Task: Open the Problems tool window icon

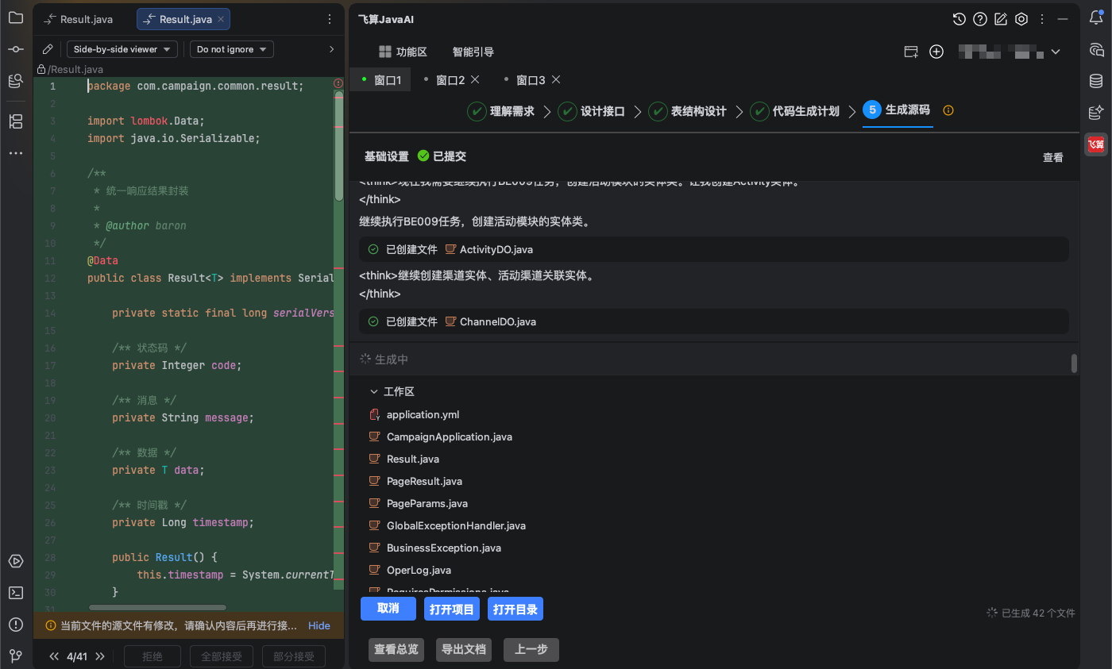Action: click(x=16, y=625)
